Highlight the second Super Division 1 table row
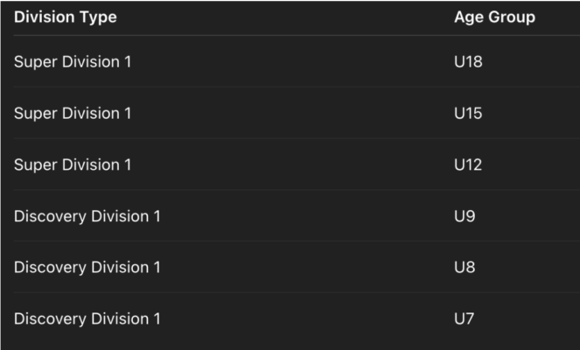This screenshot has height=350, width=580. tap(289, 114)
